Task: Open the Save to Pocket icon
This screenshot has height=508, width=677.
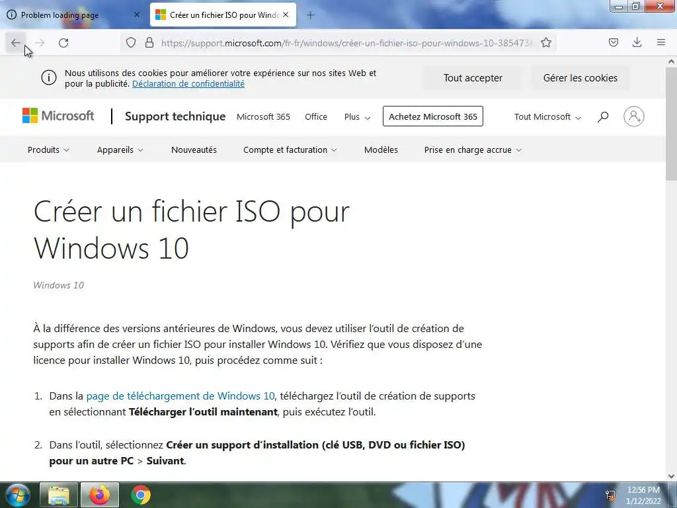Action: [x=614, y=42]
